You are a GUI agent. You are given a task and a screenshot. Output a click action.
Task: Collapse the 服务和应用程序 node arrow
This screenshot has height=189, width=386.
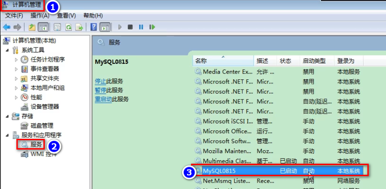coord(7,135)
